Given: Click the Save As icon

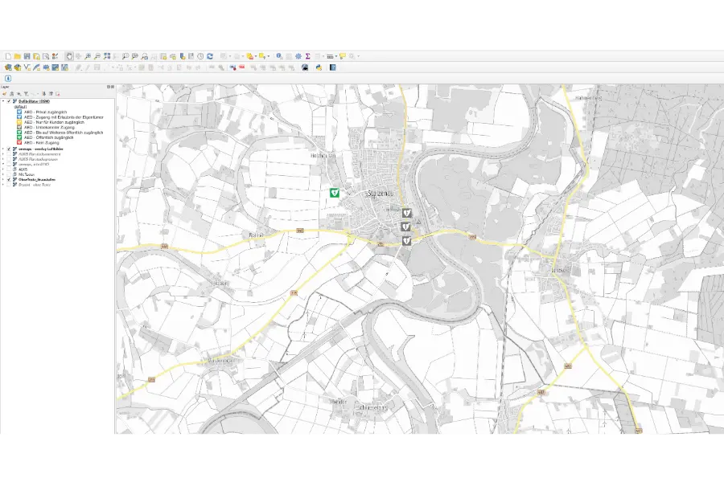Looking at the screenshot, I should pyautogui.click(x=36, y=56).
